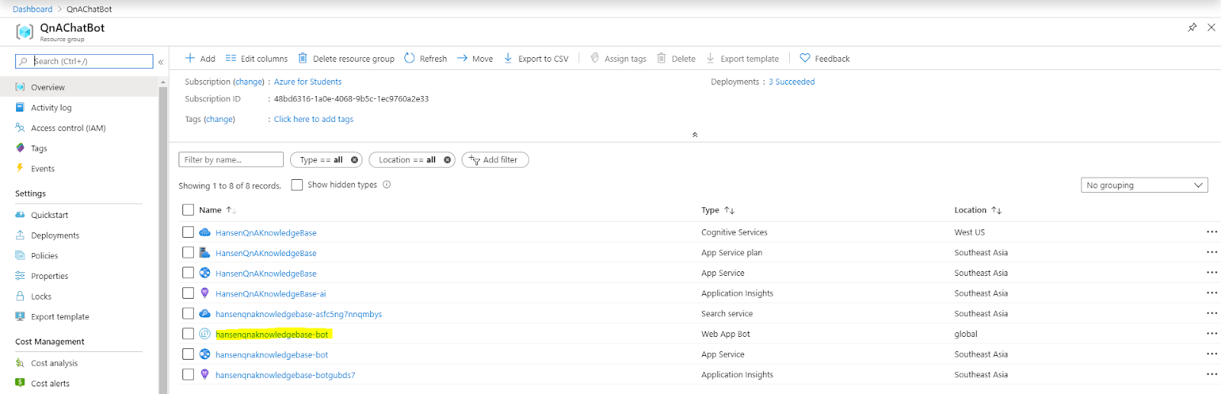The width and height of the screenshot is (1221, 394).
Task: Open the Azure for Students subscription link
Action: click(308, 82)
